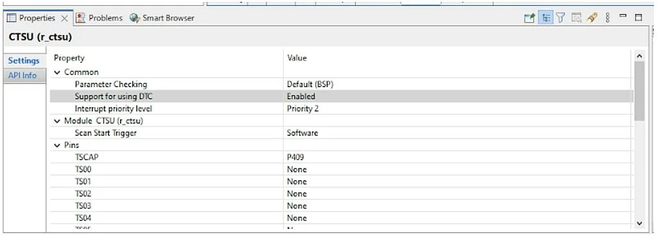
Task: Minimize the Properties view panel
Action: tap(623, 16)
